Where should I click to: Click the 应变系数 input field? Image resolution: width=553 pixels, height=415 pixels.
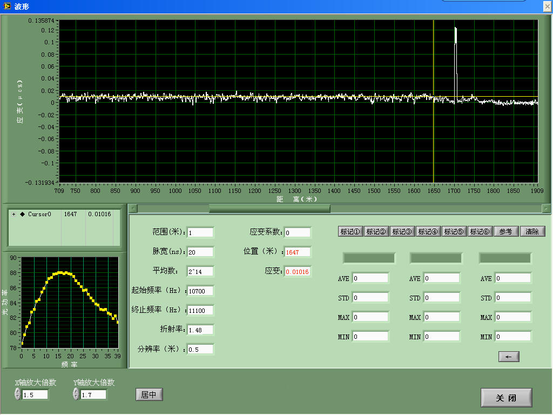pyautogui.click(x=298, y=232)
